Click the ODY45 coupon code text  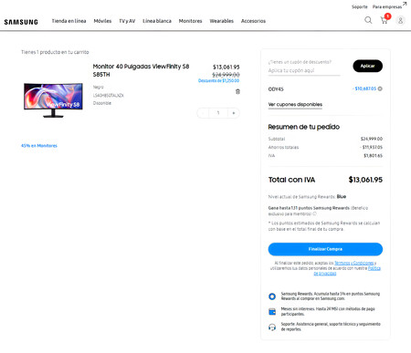tap(276, 89)
